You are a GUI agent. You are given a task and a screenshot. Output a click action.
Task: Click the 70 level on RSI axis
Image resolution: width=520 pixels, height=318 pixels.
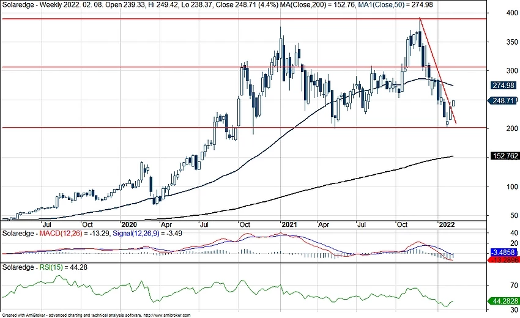[514, 286]
